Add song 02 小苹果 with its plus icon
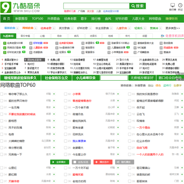This screenshot has height=184, width=184. [118, 94]
